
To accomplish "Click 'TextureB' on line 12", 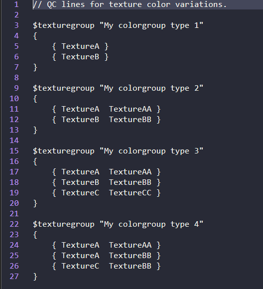I will pyautogui.click(x=80, y=120).
